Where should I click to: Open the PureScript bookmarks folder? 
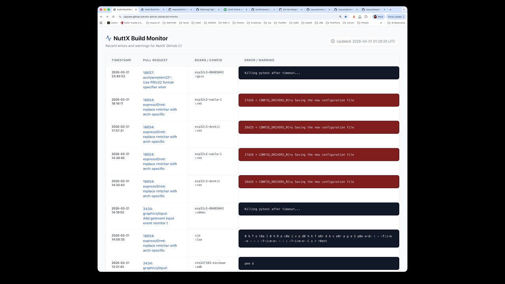pyautogui.click(x=254, y=23)
